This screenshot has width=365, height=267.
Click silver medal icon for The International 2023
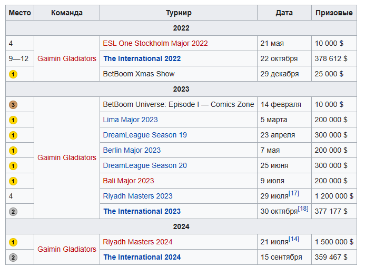tap(13, 212)
